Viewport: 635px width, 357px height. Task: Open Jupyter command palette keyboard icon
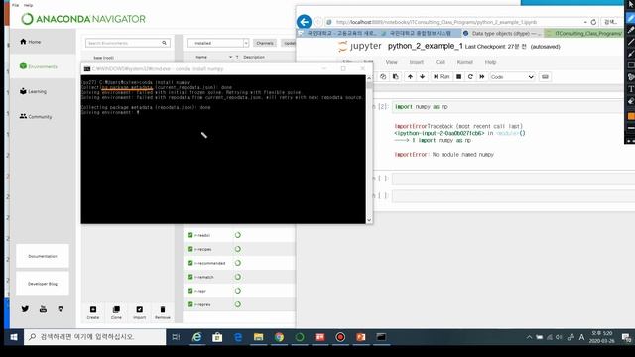click(x=545, y=77)
